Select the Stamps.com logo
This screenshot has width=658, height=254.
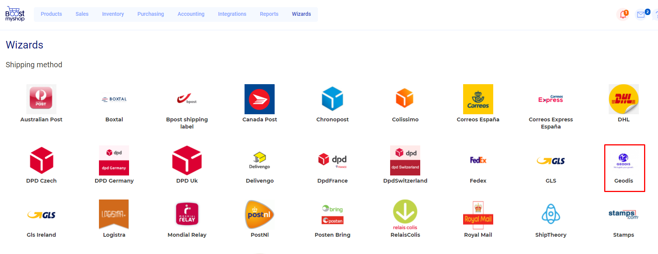(624, 215)
